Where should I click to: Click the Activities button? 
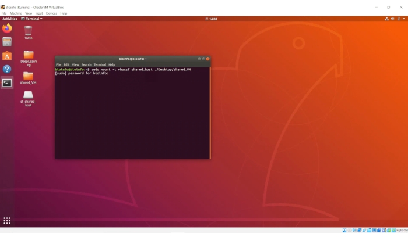point(9,19)
